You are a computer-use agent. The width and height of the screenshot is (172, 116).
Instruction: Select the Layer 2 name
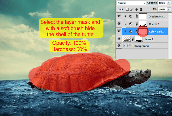point(149,39)
